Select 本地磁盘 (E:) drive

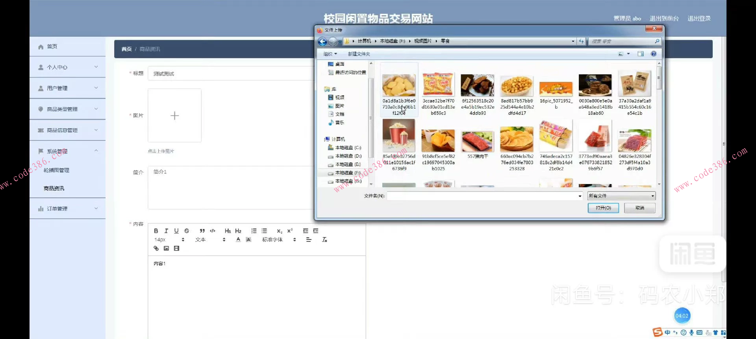coord(345,164)
